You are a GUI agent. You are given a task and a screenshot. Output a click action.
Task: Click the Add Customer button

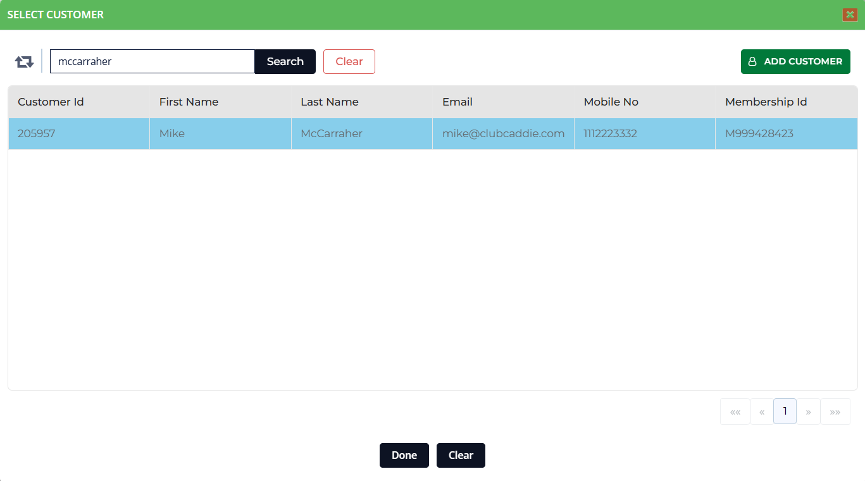point(795,61)
